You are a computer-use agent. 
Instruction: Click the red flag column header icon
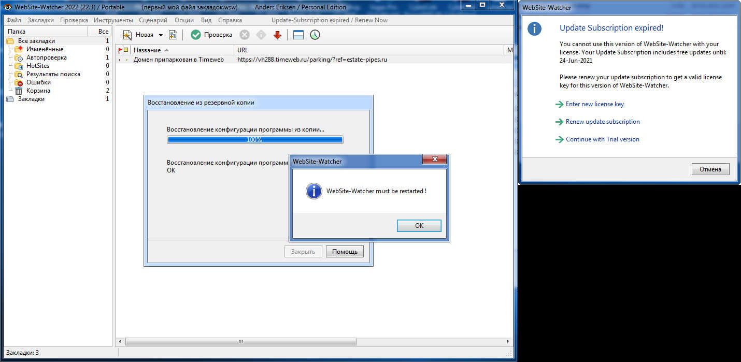click(x=120, y=50)
